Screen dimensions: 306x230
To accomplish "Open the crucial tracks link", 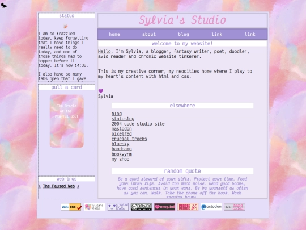I will pos(129,139).
